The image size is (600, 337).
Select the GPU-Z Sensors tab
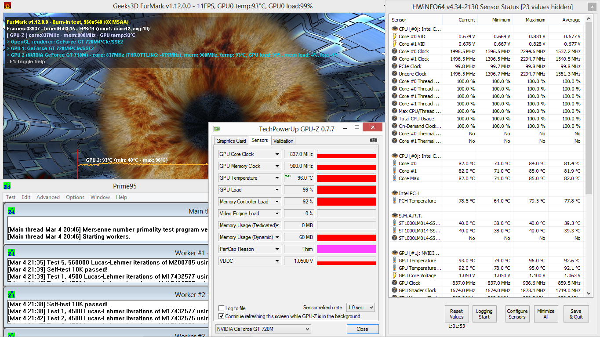click(259, 140)
